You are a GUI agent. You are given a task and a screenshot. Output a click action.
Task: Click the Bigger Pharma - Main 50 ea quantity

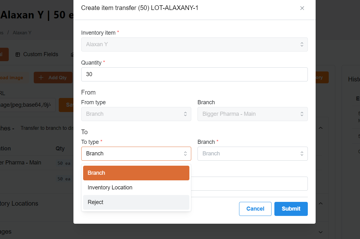pos(64,163)
